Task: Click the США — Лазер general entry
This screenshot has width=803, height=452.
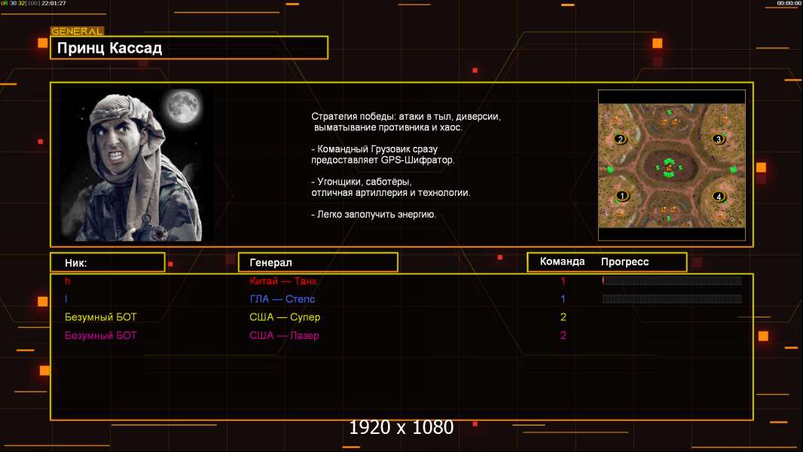Action: point(284,335)
